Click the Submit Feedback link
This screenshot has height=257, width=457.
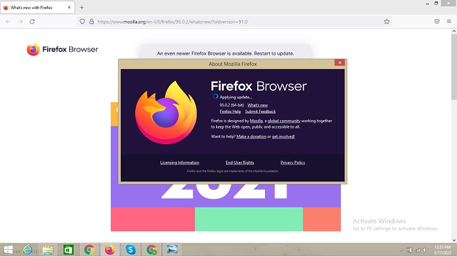tap(260, 112)
